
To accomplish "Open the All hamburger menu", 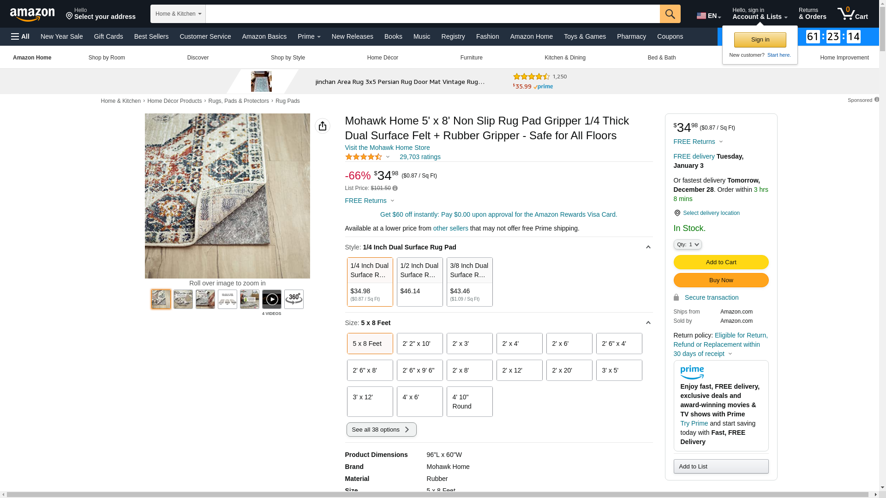I will (x=20, y=36).
